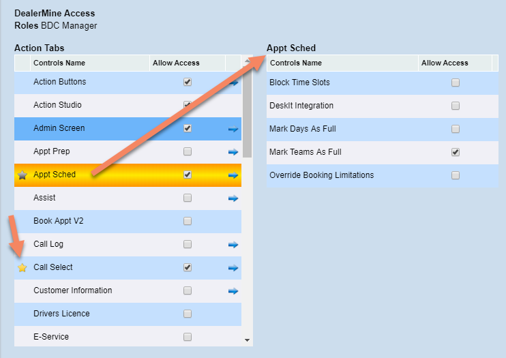Uncheck the Mark Teams As Full checkbox
This screenshot has height=358, width=506.
456,152
